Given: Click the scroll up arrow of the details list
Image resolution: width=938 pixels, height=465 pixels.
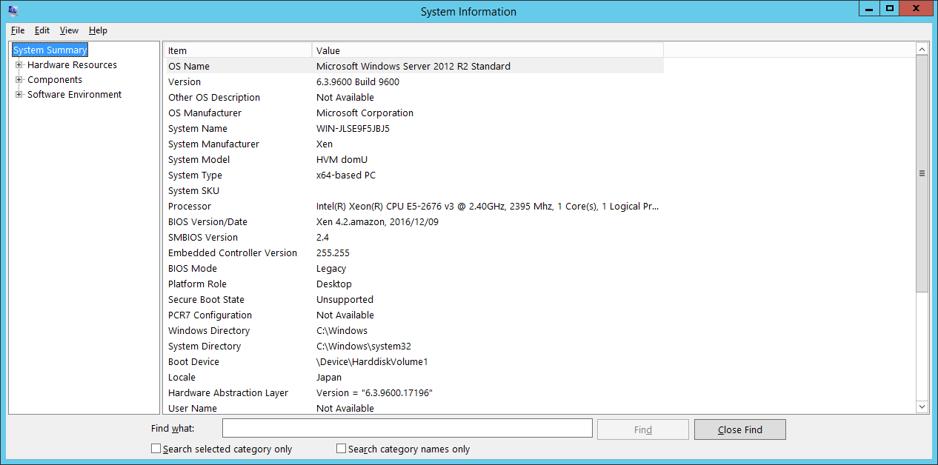Looking at the screenshot, I should tap(922, 50).
